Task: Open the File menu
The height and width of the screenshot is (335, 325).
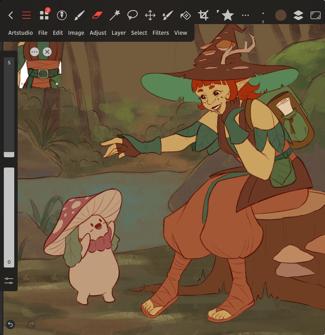Action: pyautogui.click(x=43, y=33)
